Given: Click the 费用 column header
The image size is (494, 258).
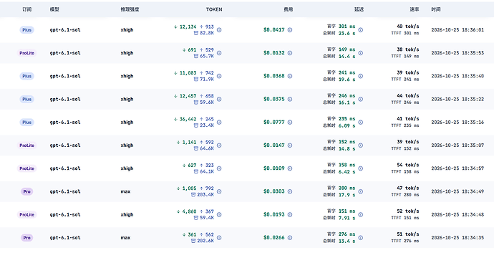Looking at the screenshot, I should [289, 9].
